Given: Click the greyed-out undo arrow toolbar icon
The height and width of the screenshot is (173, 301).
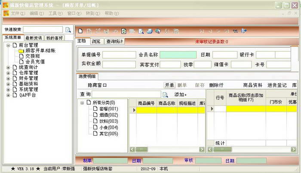Looking at the screenshot, I should pos(115,31).
